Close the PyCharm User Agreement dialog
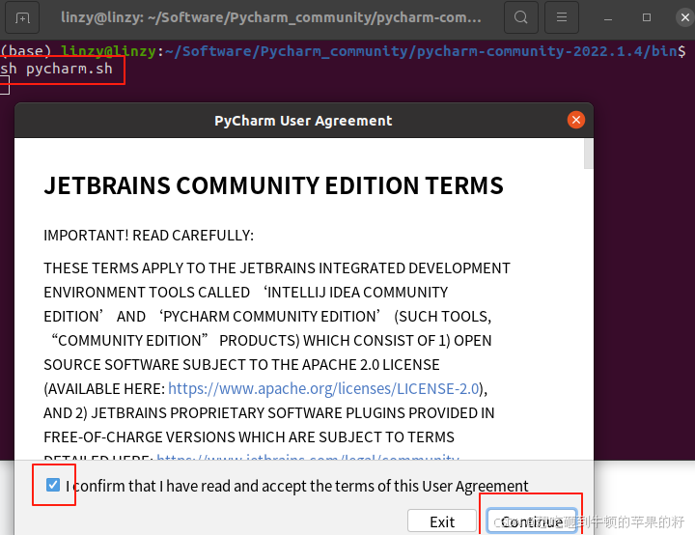The width and height of the screenshot is (695, 535). click(x=575, y=120)
